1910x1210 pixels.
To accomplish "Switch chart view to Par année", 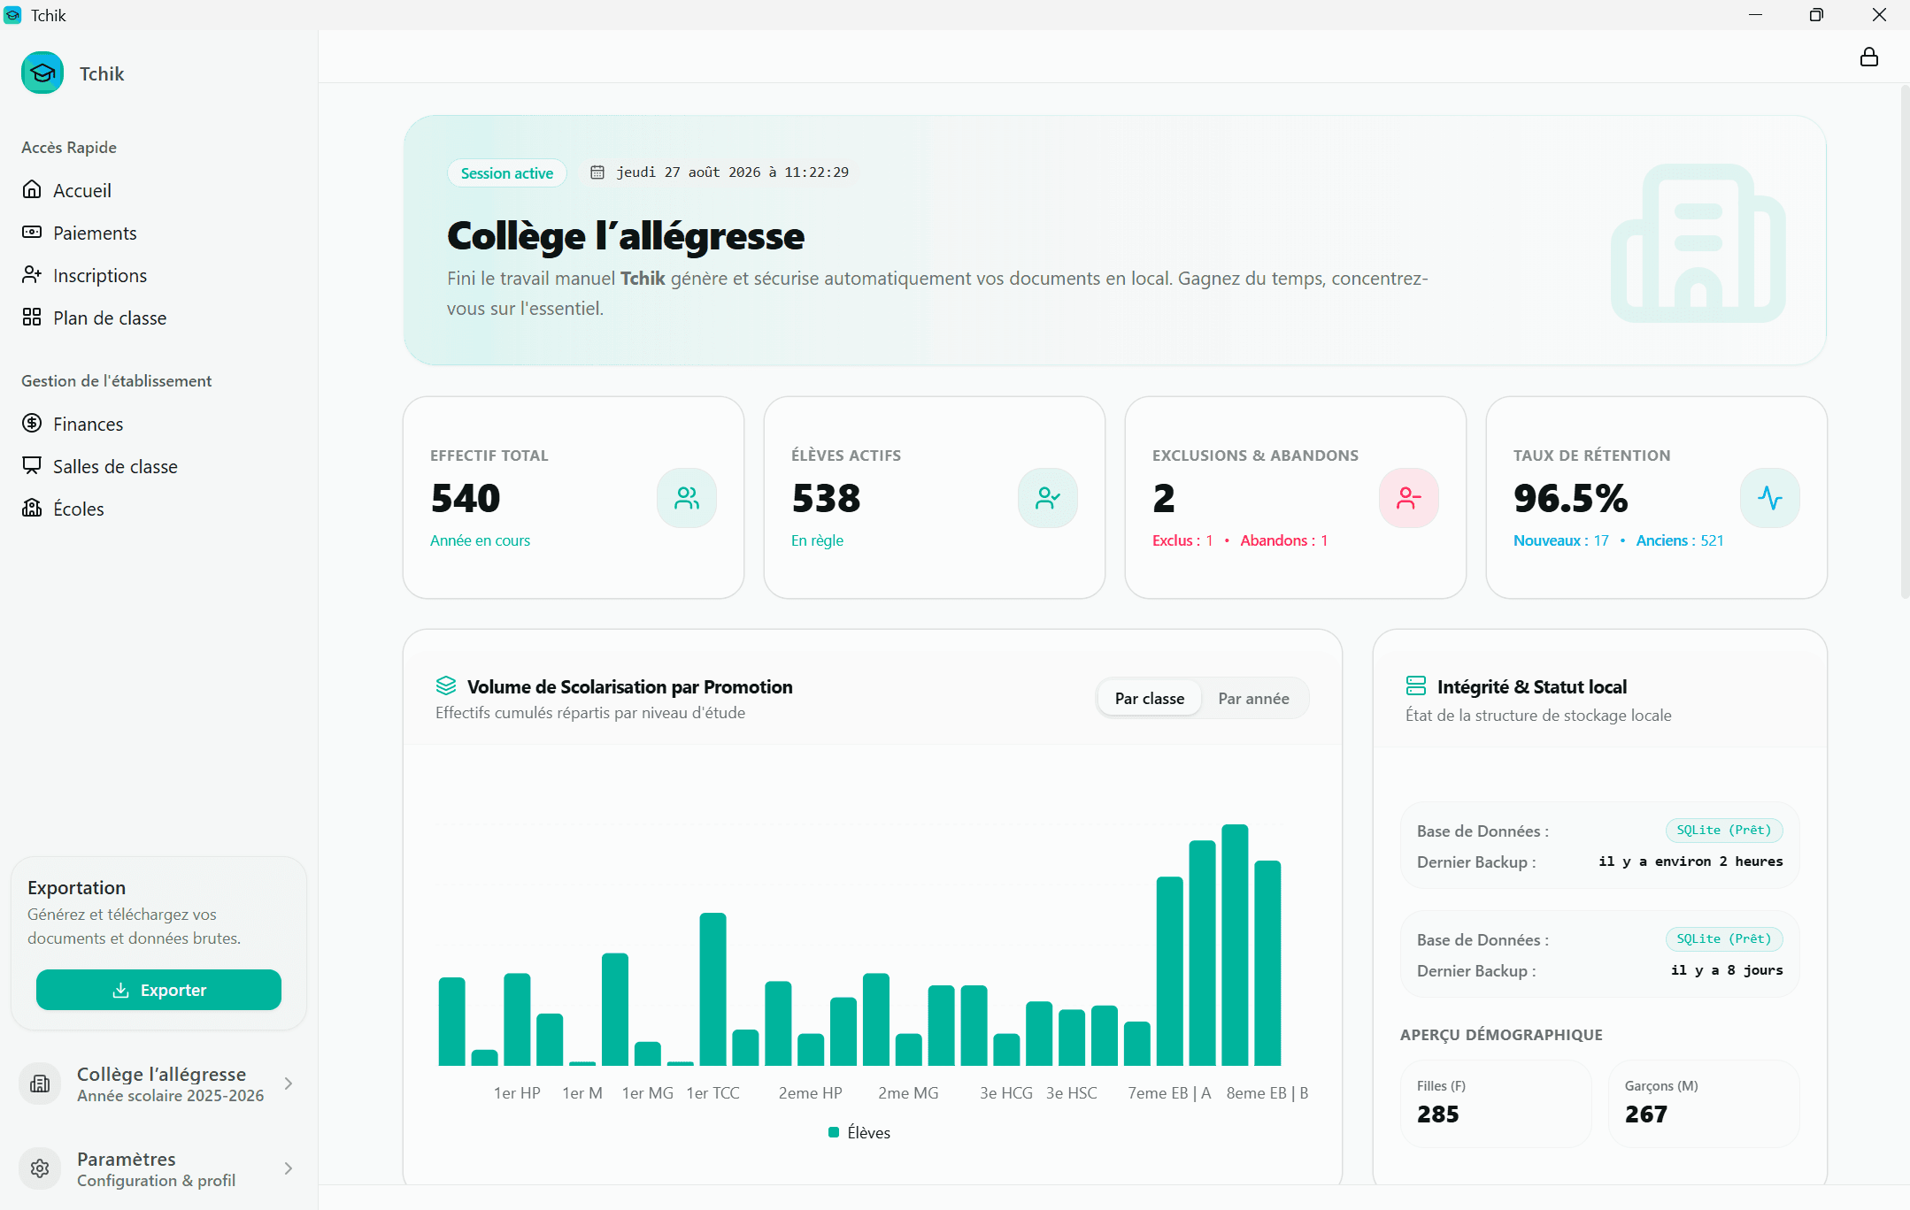I will [x=1253, y=699].
